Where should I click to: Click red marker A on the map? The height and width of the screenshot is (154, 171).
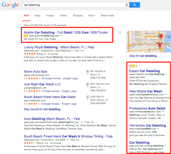point(160,45)
